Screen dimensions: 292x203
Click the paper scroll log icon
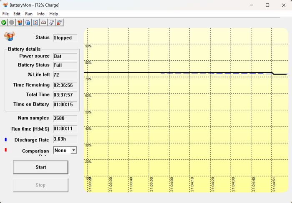click(x=51, y=22)
